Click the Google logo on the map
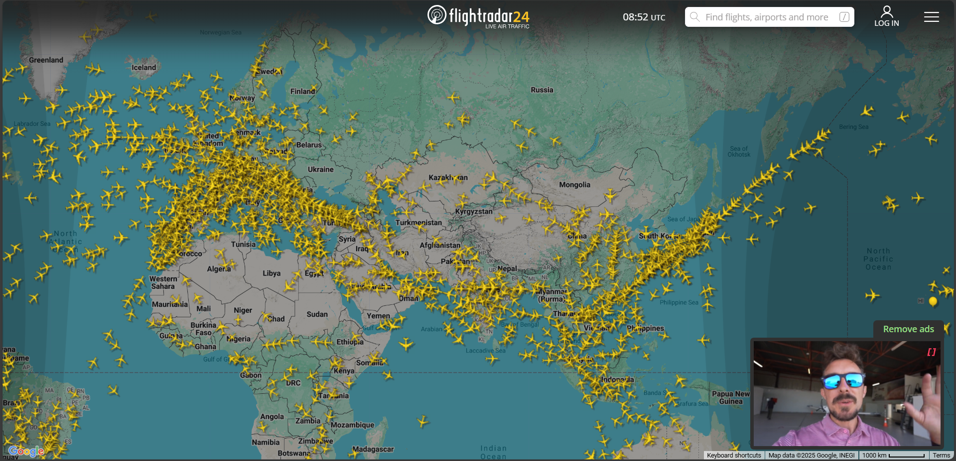 [x=26, y=451]
